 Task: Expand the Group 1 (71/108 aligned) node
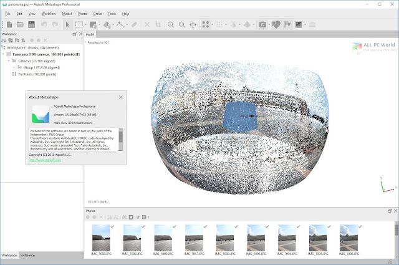point(14,67)
